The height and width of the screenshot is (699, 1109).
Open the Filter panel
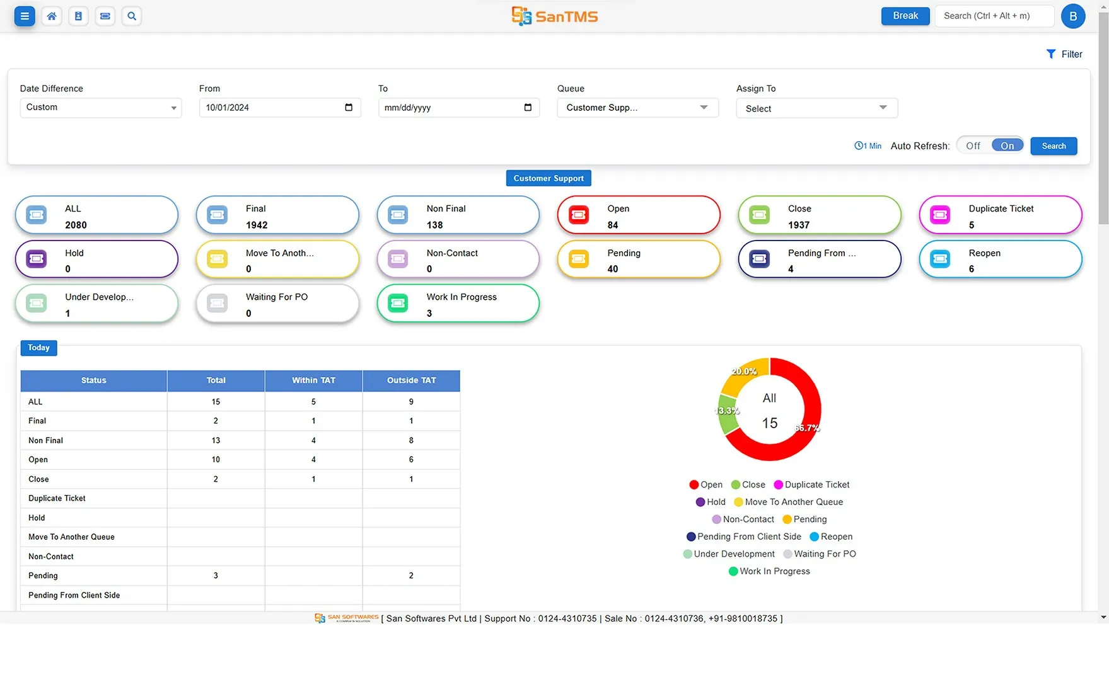click(x=1064, y=54)
